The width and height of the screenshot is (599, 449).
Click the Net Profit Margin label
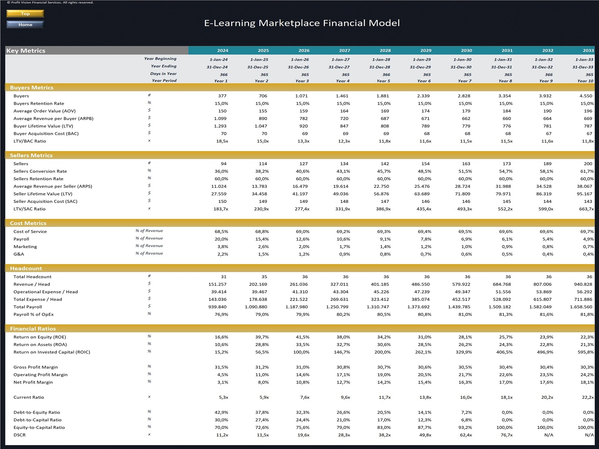point(33,382)
